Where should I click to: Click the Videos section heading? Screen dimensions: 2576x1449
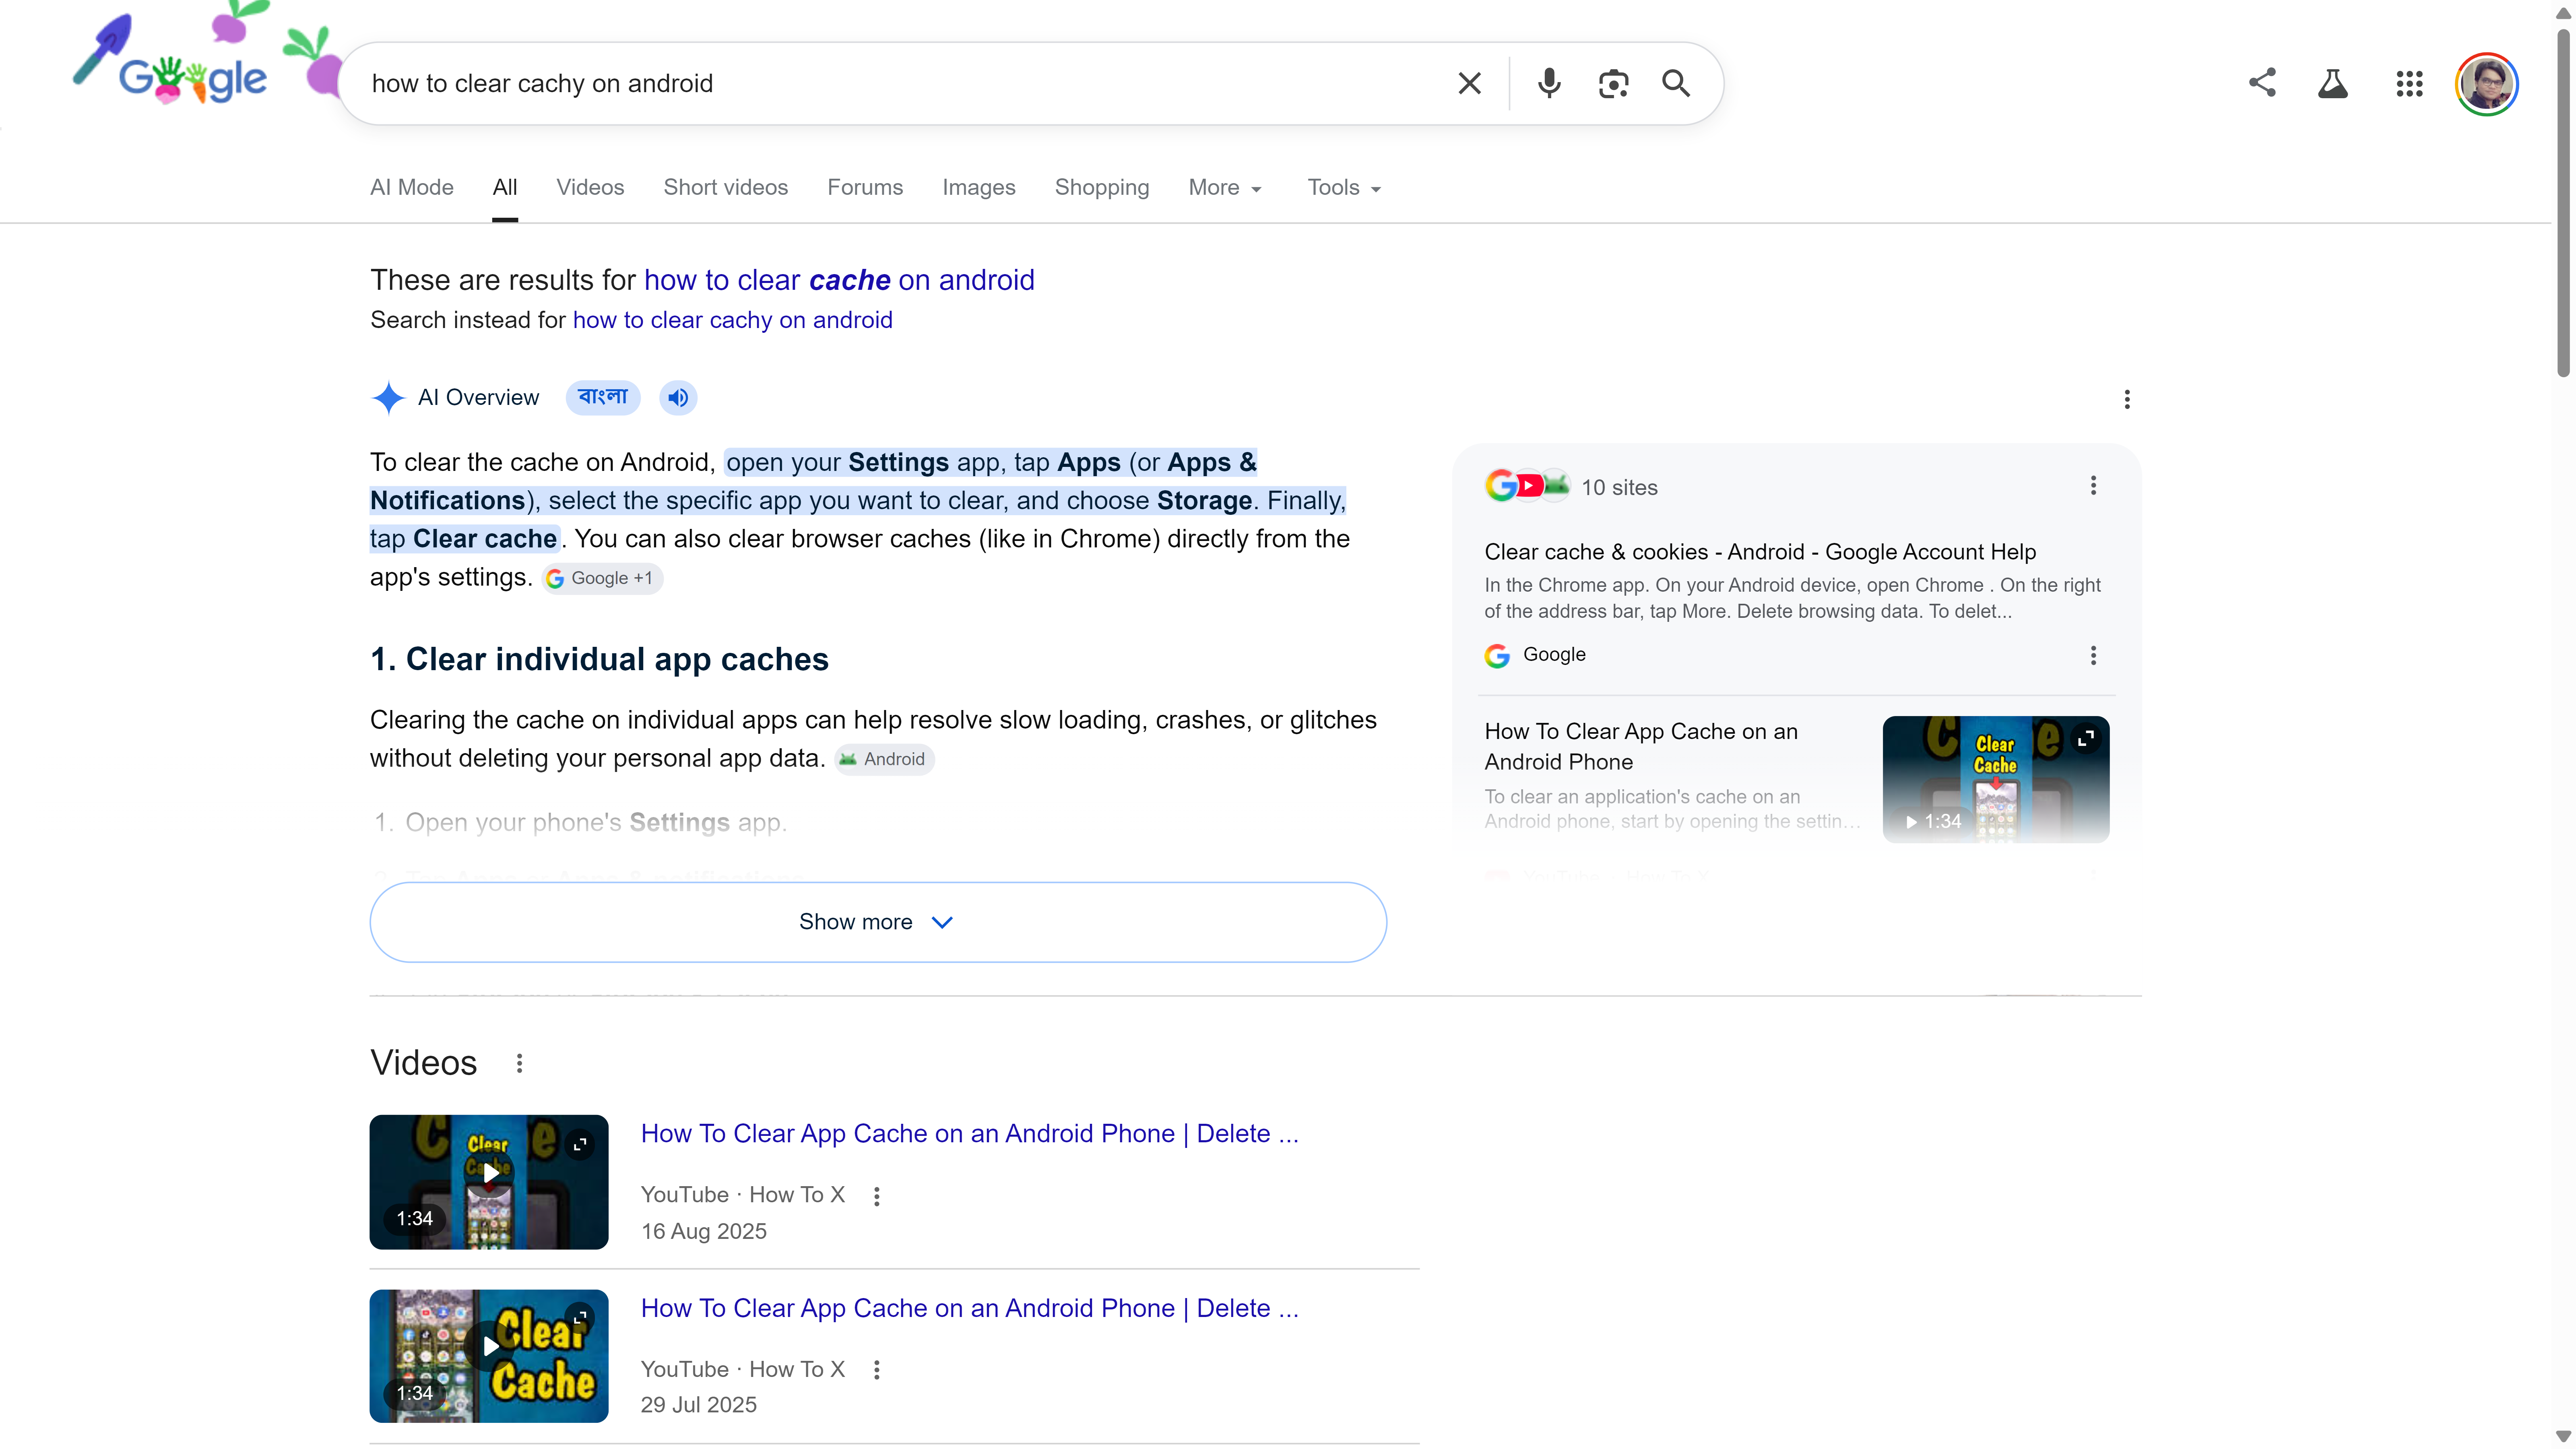tap(424, 1063)
